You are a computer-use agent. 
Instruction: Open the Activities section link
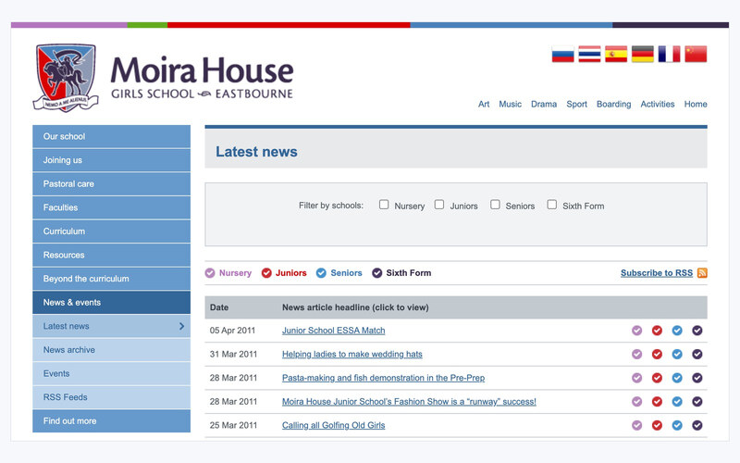[658, 104]
